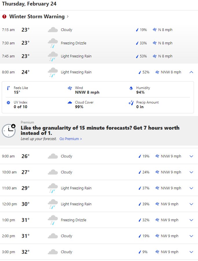Image resolution: width=198 pixels, height=261 pixels.
Task: Expand the 1:00 pm Freezing Drizzle row
Action: click(x=191, y=220)
